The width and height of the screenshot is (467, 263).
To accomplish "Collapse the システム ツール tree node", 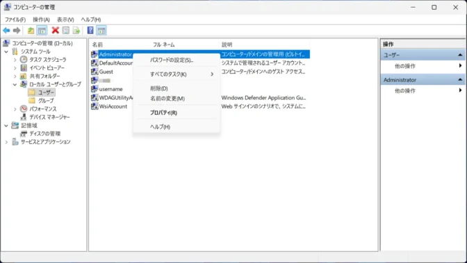I will pos(6,51).
